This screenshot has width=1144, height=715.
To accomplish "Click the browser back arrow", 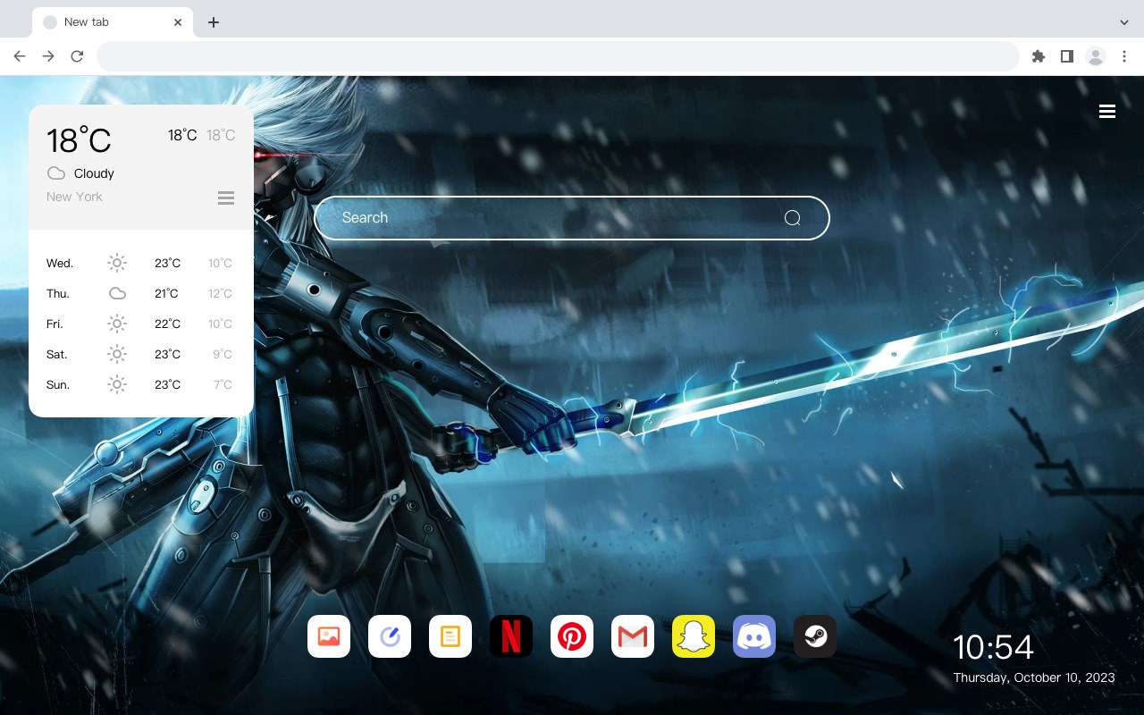I will [20, 56].
